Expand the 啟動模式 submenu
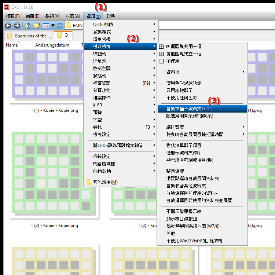The height and width of the screenshot is (275, 275). coord(120,32)
